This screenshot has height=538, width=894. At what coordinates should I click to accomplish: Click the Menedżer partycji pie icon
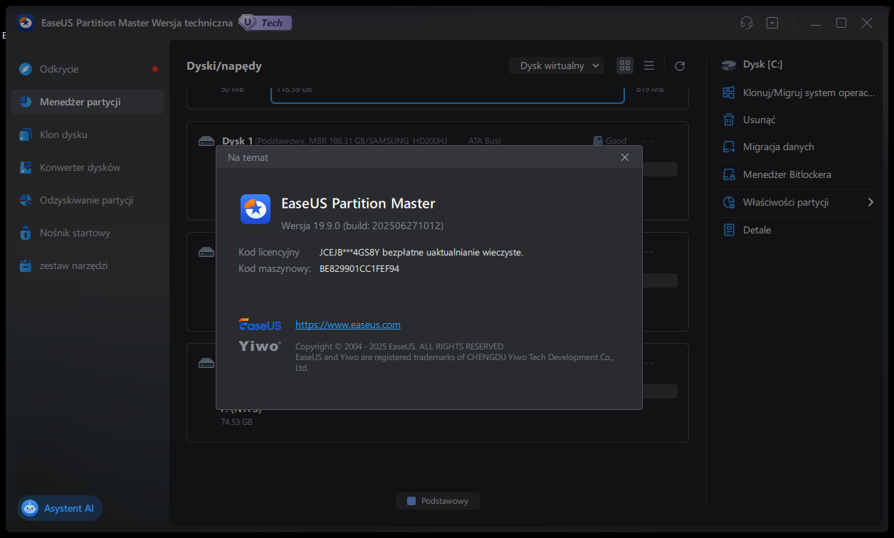click(26, 102)
